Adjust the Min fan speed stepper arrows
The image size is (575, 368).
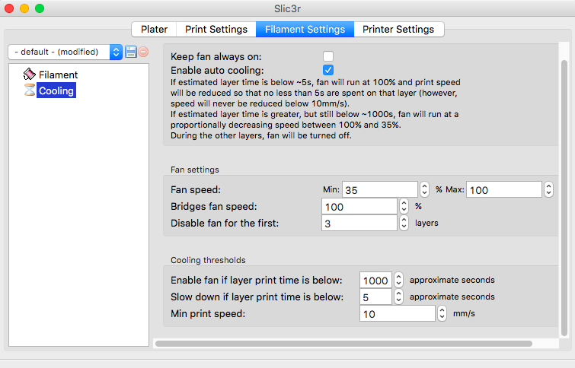click(424, 189)
